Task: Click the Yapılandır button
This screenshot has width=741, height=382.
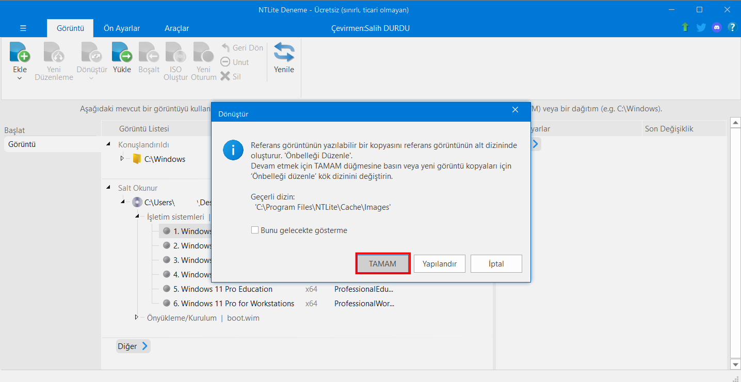Action: point(440,263)
